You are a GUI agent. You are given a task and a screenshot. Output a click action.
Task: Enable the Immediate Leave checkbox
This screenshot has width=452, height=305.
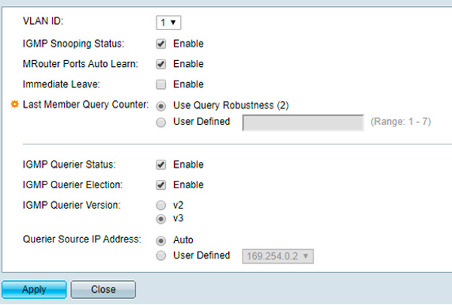point(161,84)
